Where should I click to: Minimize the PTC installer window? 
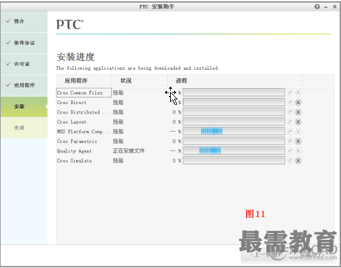pyautogui.click(x=326, y=7)
